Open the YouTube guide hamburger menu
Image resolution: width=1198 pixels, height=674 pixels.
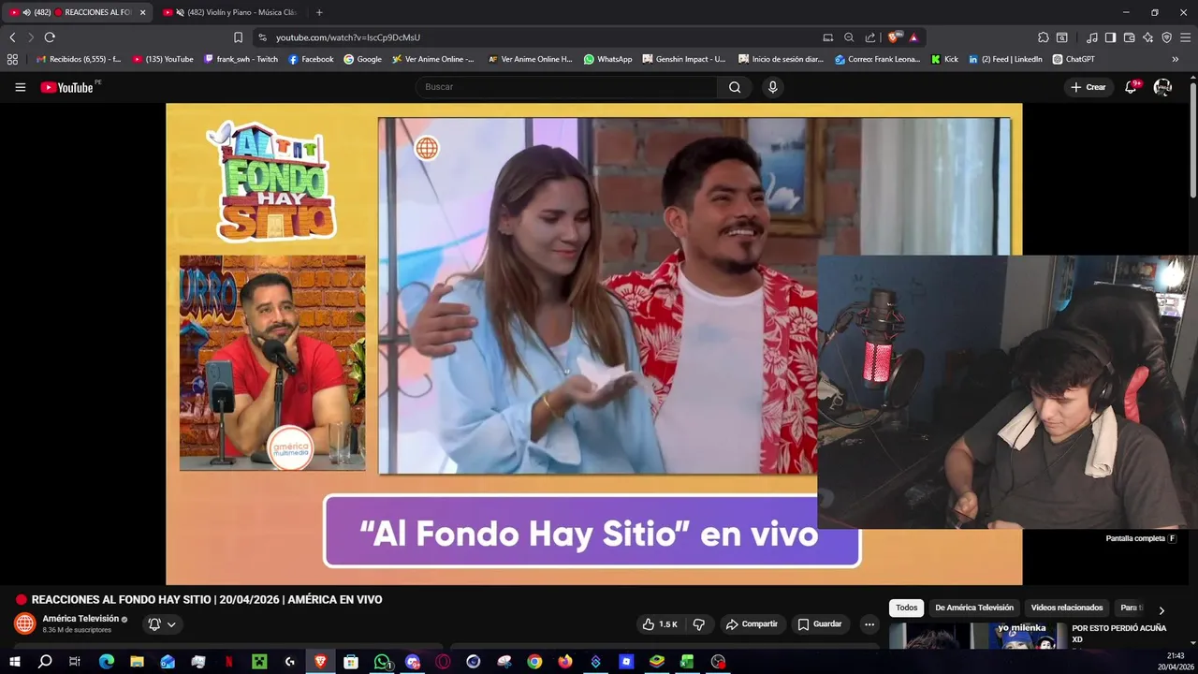pos(20,87)
